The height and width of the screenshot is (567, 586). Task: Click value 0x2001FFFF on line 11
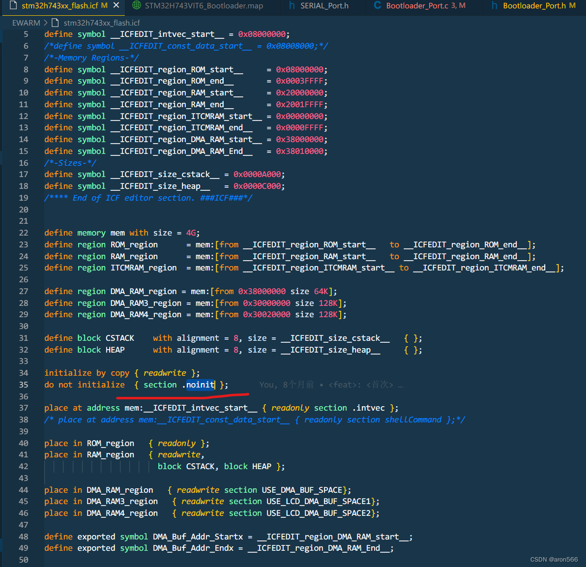(x=300, y=105)
